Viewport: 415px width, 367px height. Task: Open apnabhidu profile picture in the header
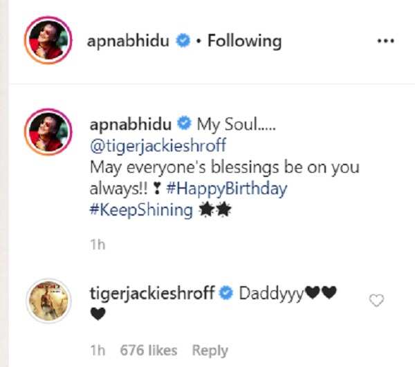48,40
